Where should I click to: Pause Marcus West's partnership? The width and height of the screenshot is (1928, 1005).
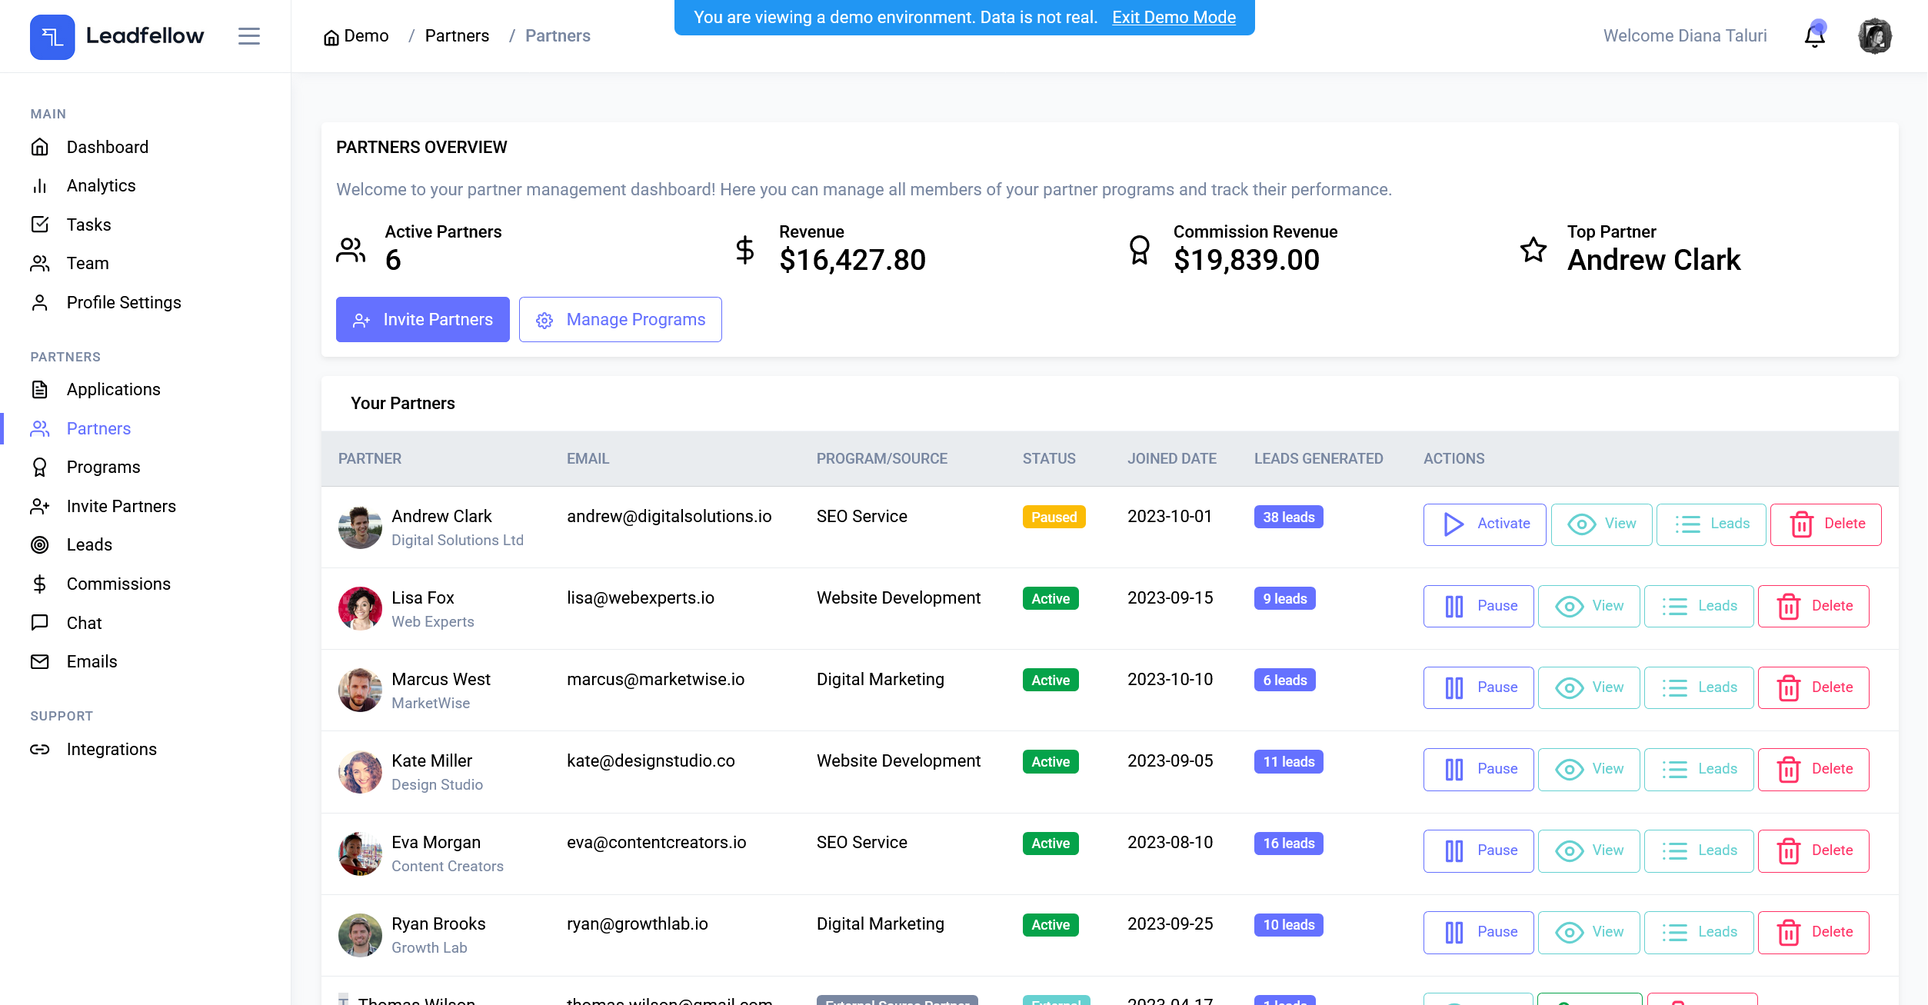(x=1478, y=687)
